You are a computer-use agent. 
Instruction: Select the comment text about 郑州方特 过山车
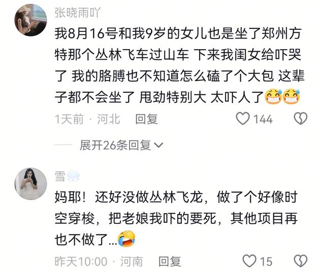point(179,65)
